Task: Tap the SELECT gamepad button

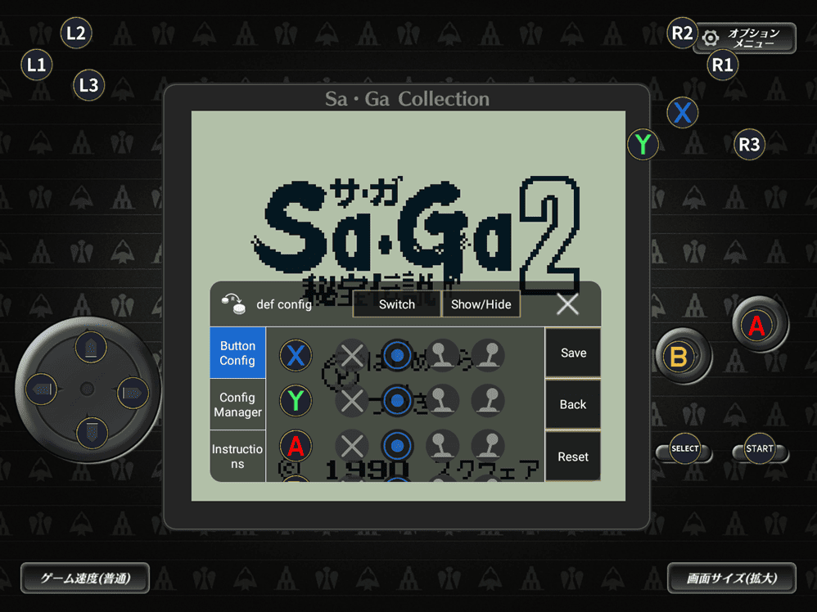Action: click(684, 448)
